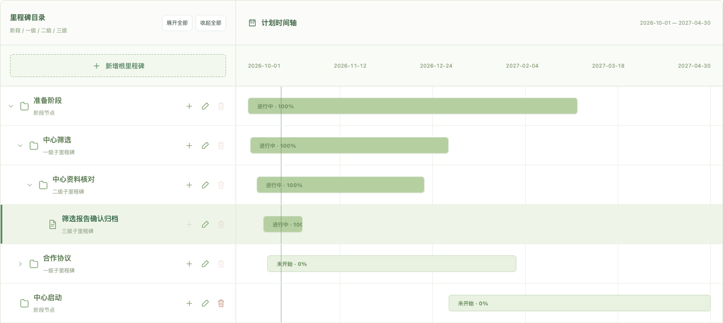
Task: Expand the 合作协议 node
Action: coord(20,264)
